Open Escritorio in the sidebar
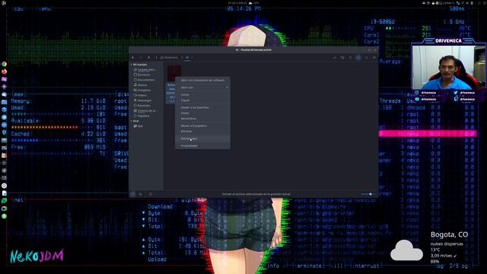The width and height of the screenshot is (487, 274). point(142,75)
